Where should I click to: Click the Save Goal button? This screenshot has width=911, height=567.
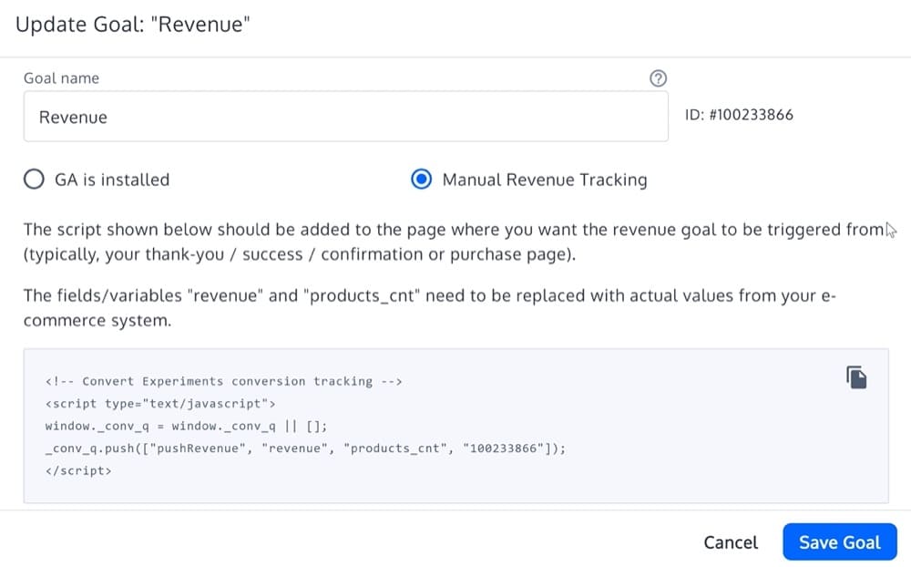click(839, 541)
